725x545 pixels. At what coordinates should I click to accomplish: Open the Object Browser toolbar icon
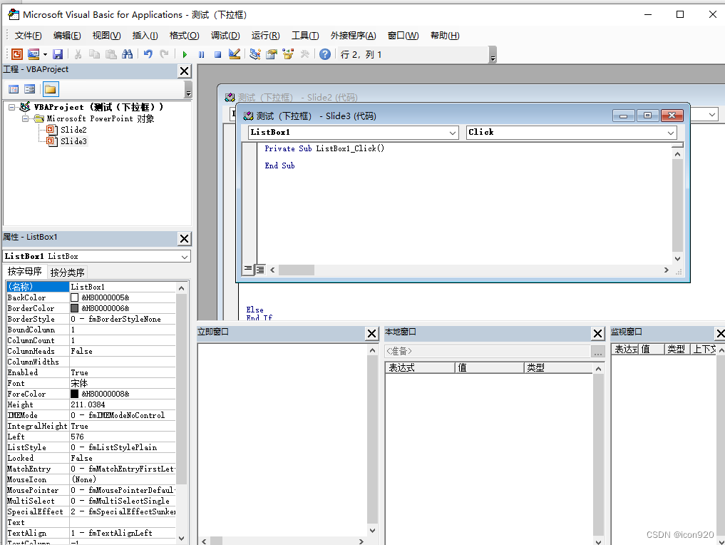288,54
